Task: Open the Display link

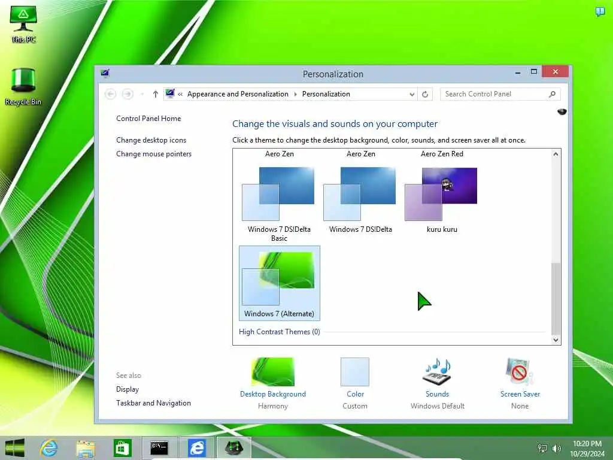Action: [x=128, y=389]
